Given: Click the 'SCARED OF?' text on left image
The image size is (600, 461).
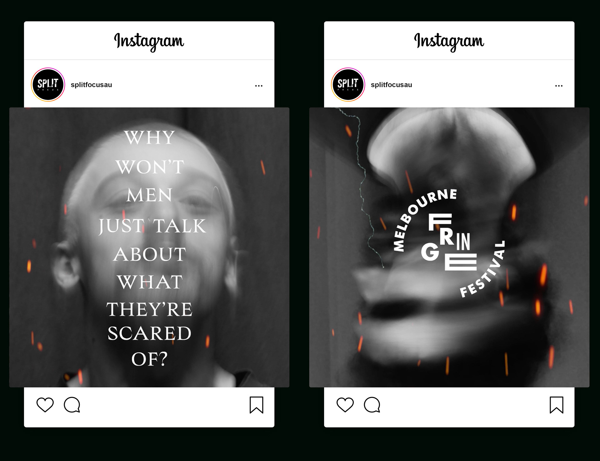Looking at the screenshot, I should tap(149, 346).
